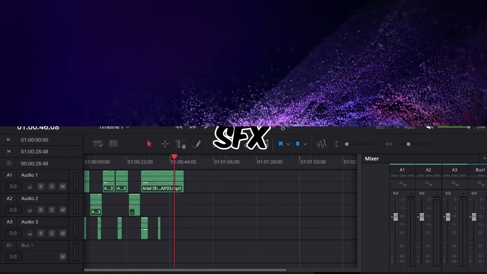Arm record on Audio 2 track
This screenshot has height=274, width=487.
click(40, 210)
